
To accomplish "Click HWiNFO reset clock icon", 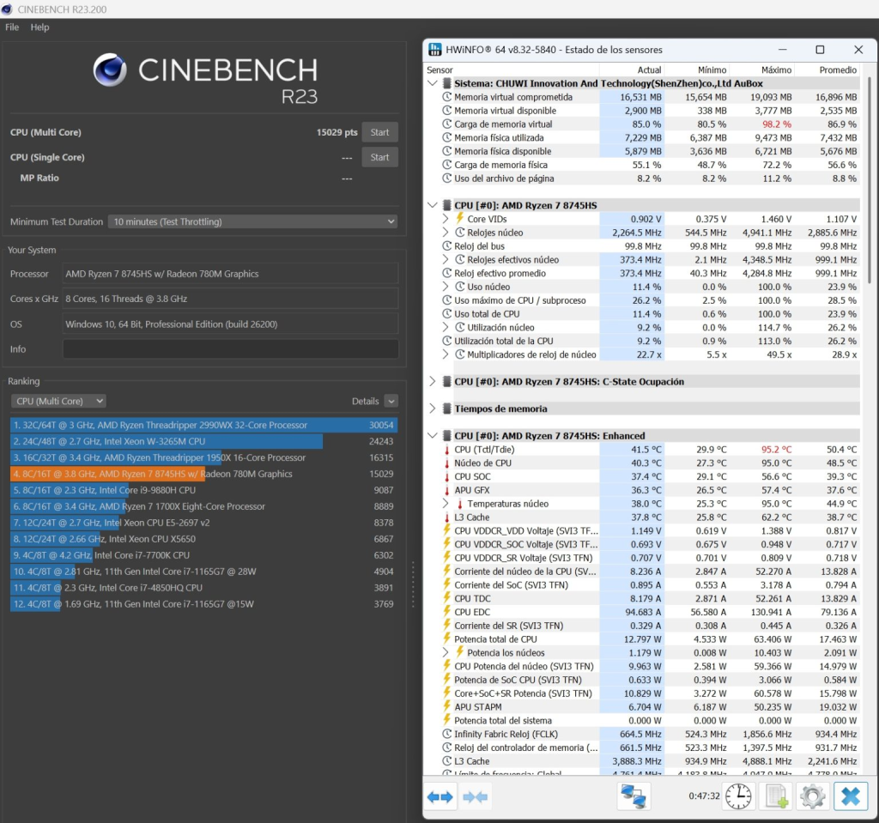I will pos(738,796).
